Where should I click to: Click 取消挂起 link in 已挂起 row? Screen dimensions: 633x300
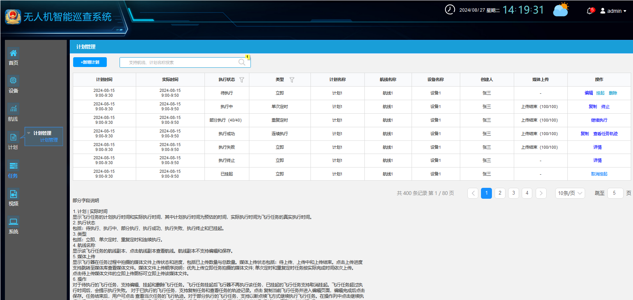click(599, 174)
